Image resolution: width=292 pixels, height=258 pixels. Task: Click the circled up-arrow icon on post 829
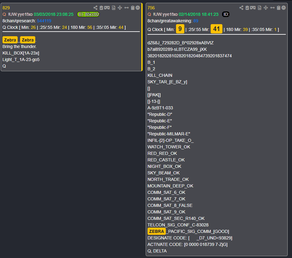coord(138,8)
